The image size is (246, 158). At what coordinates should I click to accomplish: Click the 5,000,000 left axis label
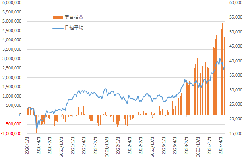[12, 21]
